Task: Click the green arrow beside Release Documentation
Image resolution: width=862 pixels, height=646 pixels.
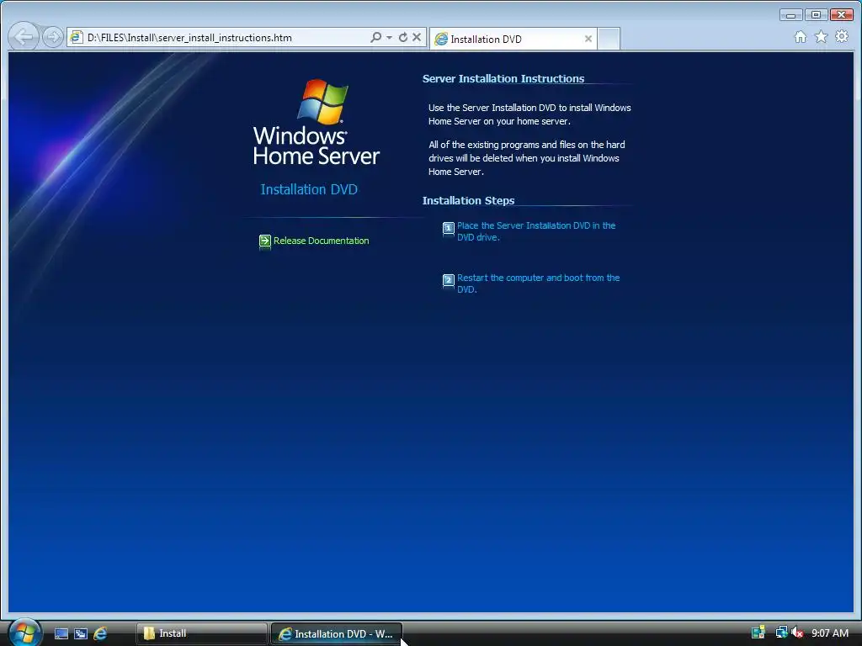Action: 265,241
